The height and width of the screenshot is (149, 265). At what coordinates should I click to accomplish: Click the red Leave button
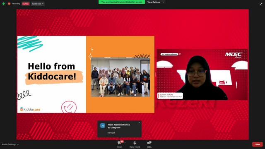(258, 144)
